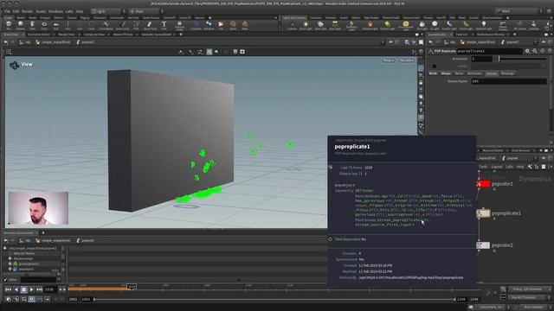Select the Tube shelf tool
This screenshot has width=554, height=311.
click(x=32, y=25)
